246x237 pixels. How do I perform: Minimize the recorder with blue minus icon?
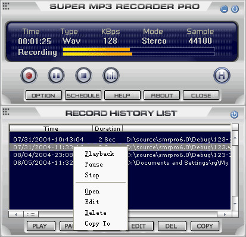224,9
